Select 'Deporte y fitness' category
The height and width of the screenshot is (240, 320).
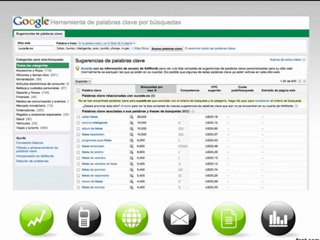click(33, 92)
